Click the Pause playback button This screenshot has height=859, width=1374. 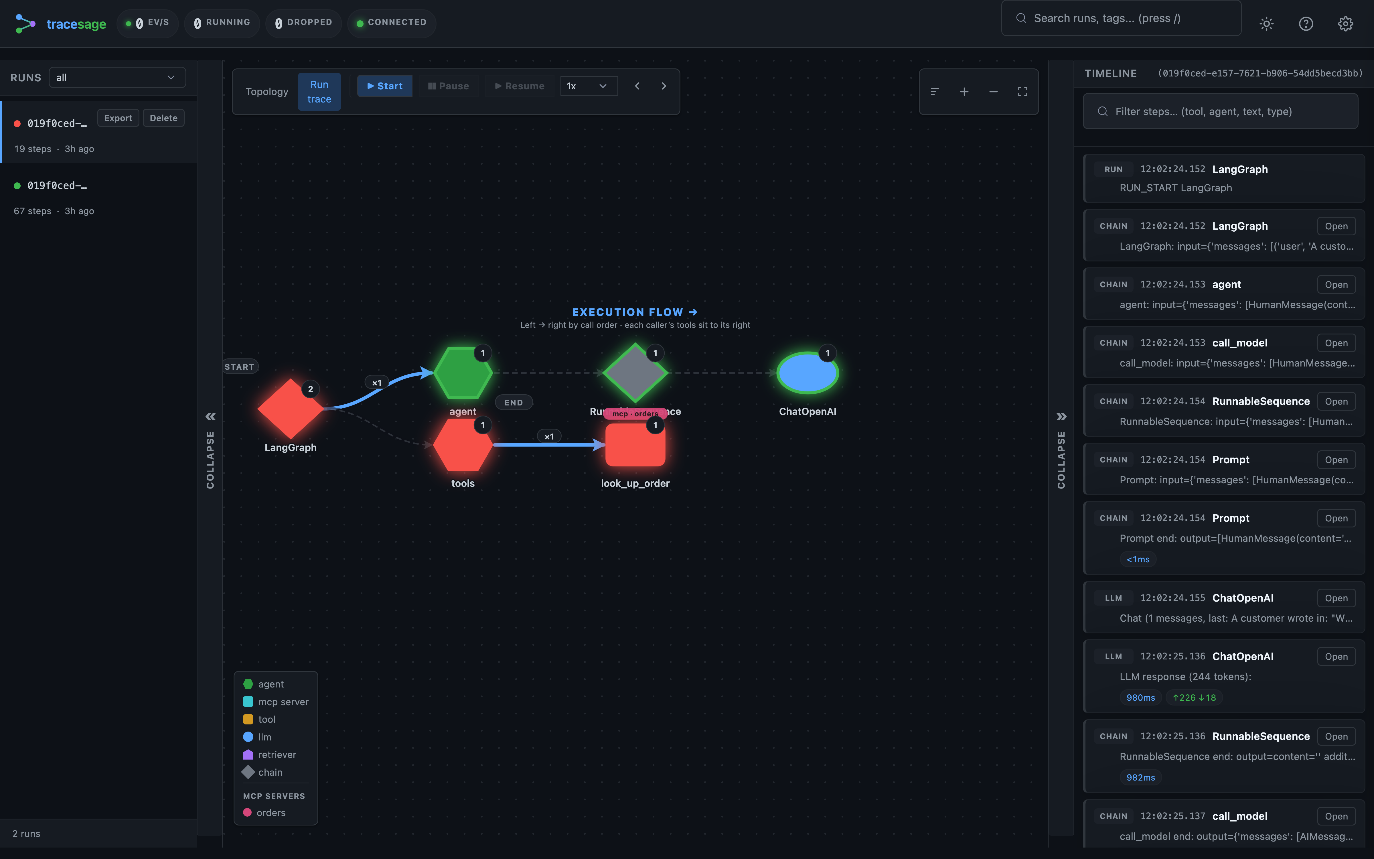click(x=449, y=86)
